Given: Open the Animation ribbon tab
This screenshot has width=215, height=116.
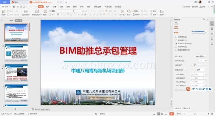Looking at the screenshot, I should click(x=68, y=6).
